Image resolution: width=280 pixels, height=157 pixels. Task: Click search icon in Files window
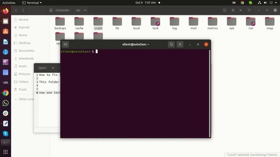224,10
